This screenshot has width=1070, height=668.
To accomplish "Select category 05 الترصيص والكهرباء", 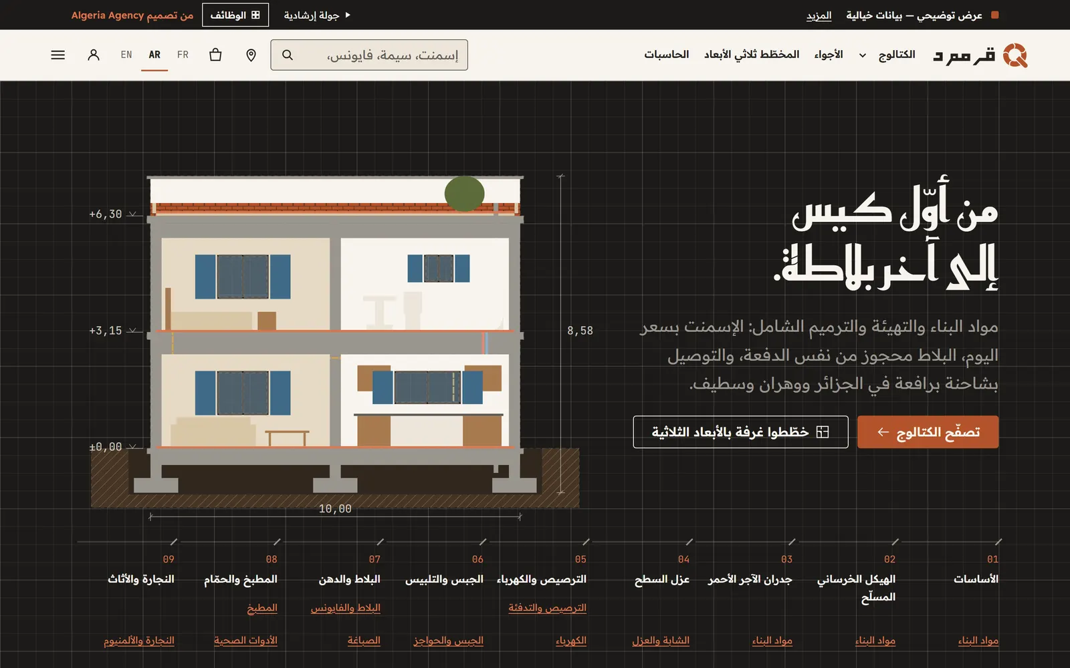I will pyautogui.click(x=542, y=578).
